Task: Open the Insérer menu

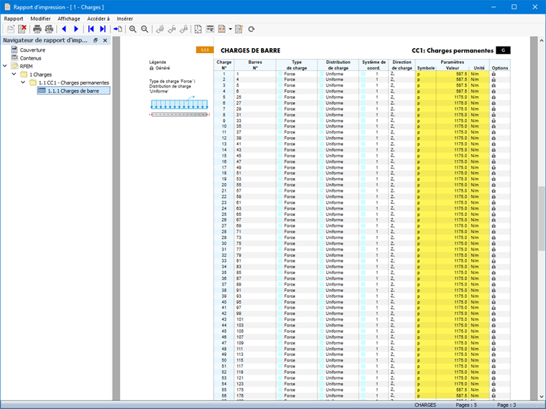Action: point(125,18)
